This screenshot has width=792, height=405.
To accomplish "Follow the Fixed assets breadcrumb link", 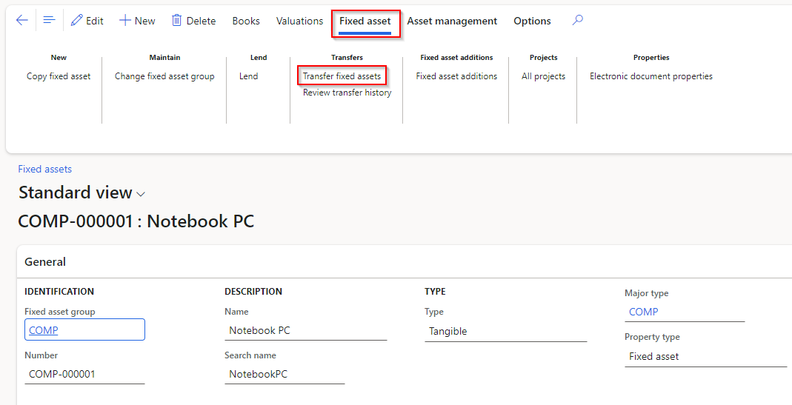I will [45, 169].
